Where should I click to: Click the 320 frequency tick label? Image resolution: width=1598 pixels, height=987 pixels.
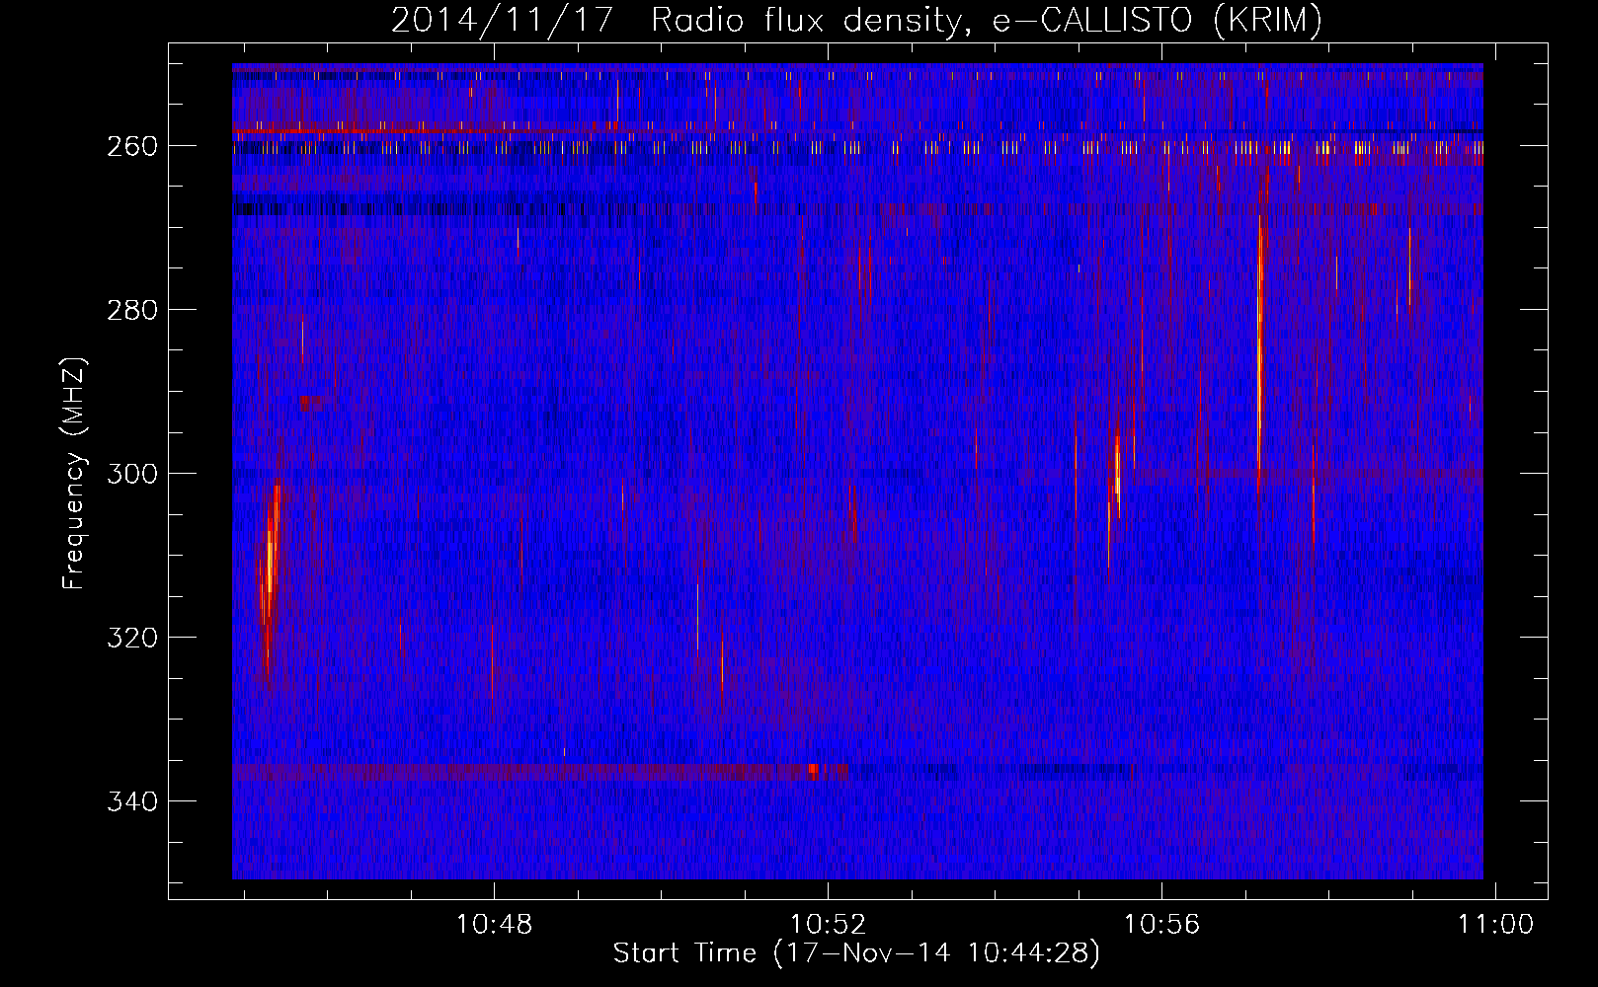pyautogui.click(x=131, y=637)
